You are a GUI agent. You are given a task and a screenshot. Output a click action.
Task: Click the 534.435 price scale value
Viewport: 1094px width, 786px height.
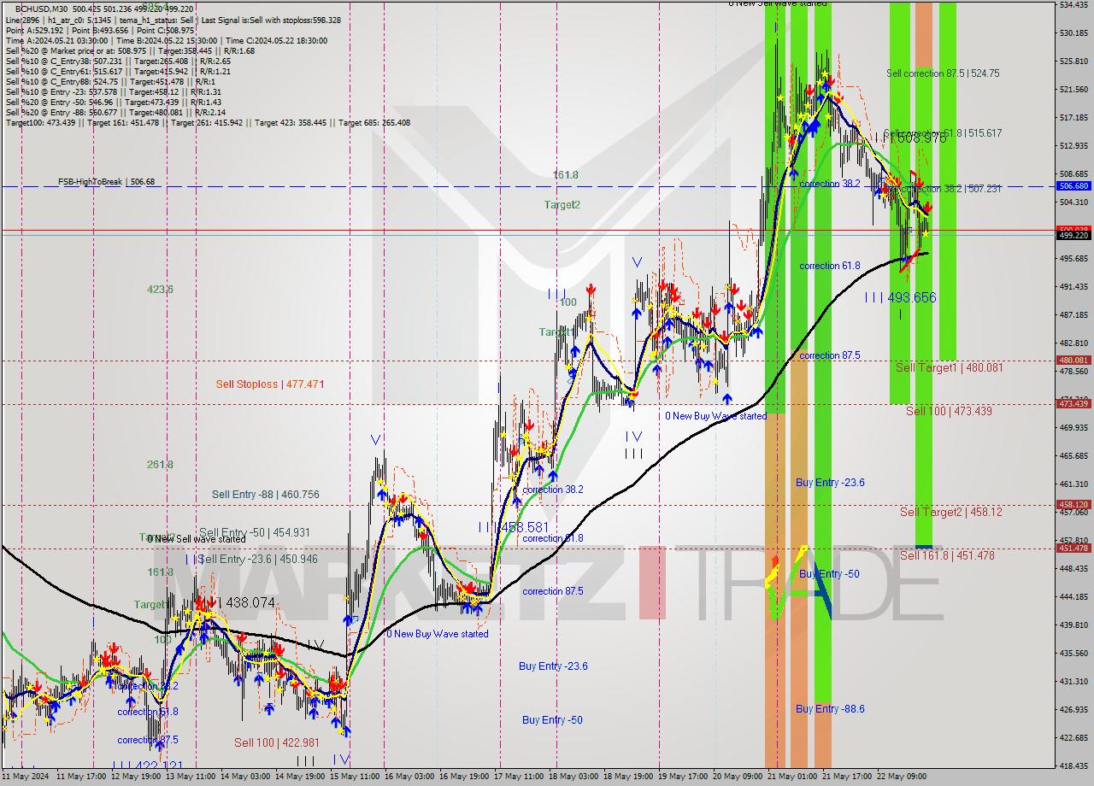1073,4
